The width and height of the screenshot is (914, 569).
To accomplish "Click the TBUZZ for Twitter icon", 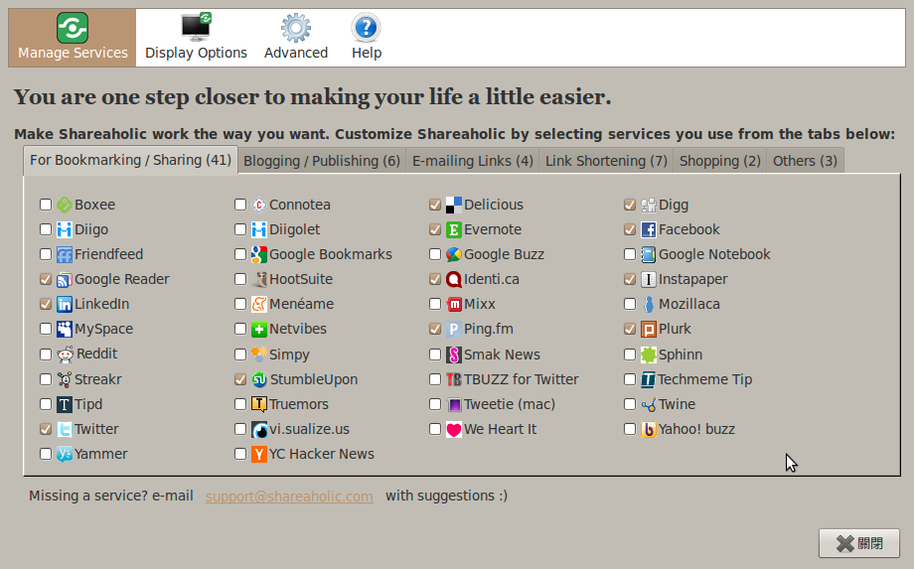I will (x=453, y=379).
